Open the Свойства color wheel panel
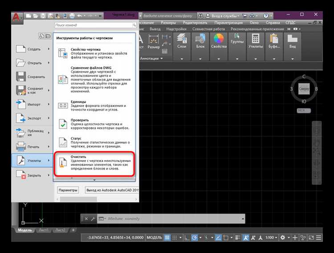This screenshot has height=253, width=334. click(219, 40)
